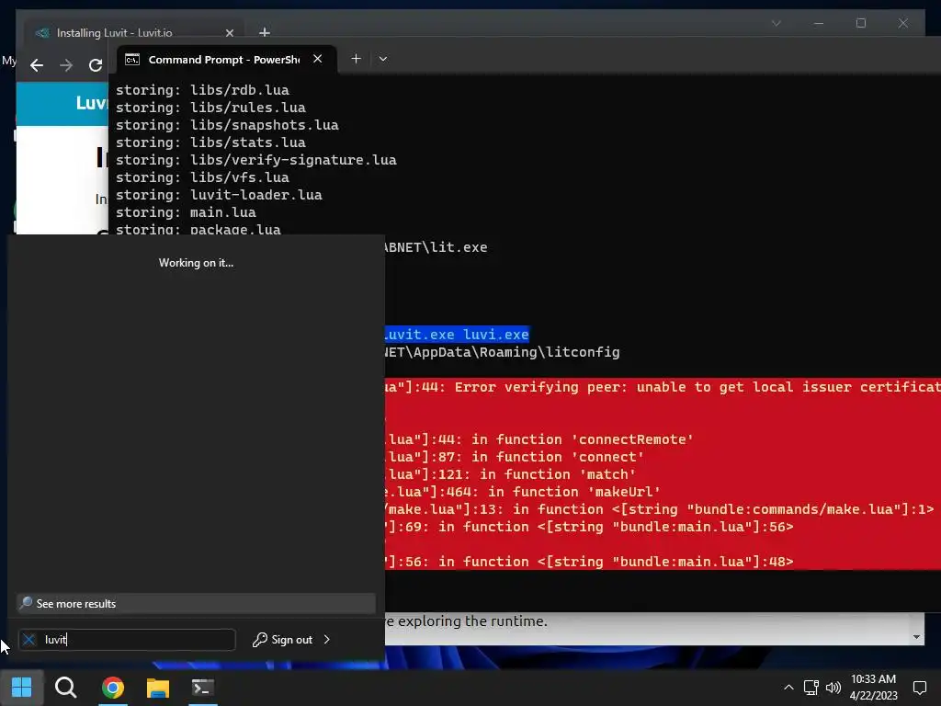Image resolution: width=941 pixels, height=706 pixels.
Task: Open the network status tray icon
Action: (811, 688)
